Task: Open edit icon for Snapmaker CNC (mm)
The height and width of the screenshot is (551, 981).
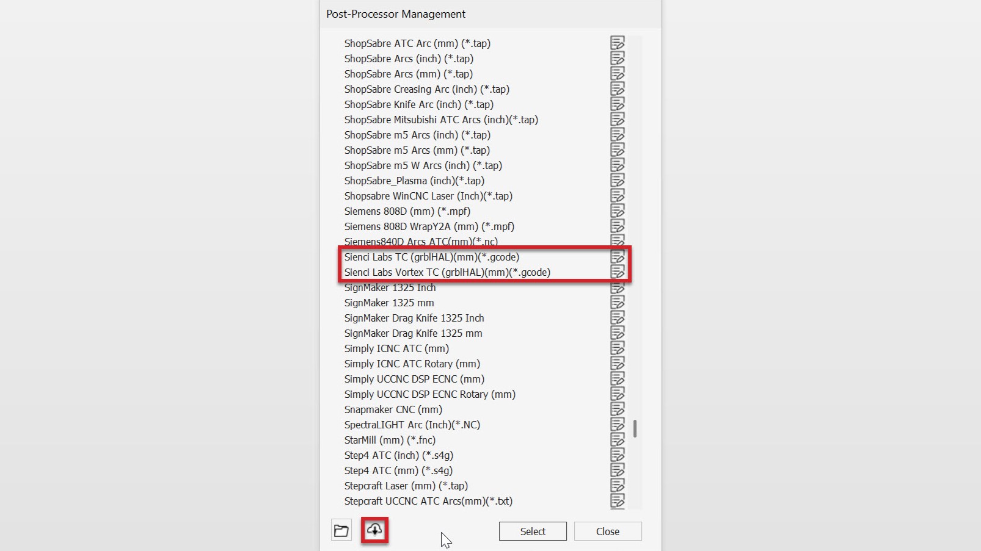Action: [618, 409]
